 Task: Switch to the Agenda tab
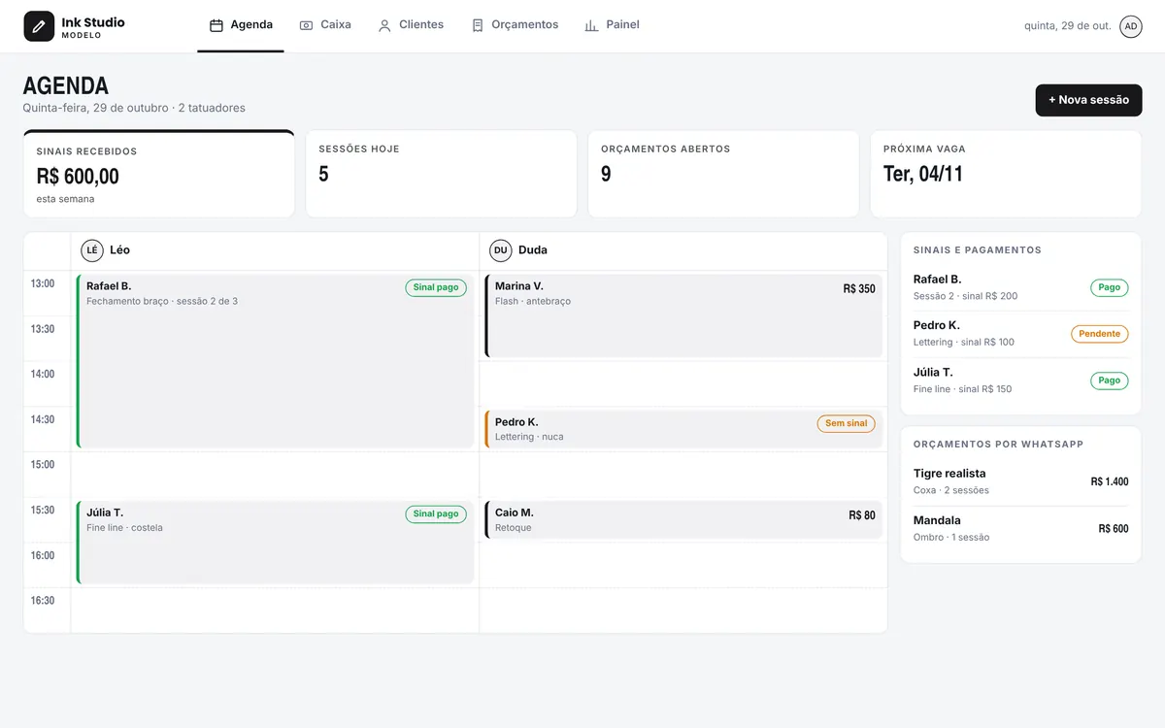(x=241, y=25)
